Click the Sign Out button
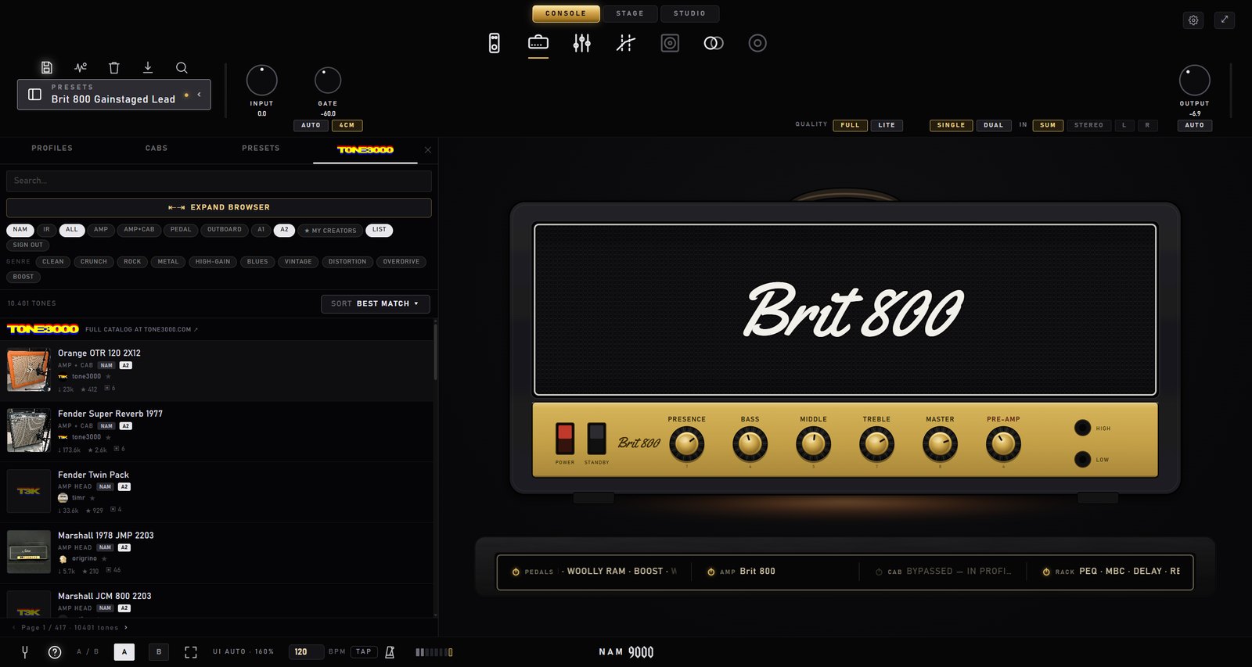The width and height of the screenshot is (1252, 667). point(28,246)
